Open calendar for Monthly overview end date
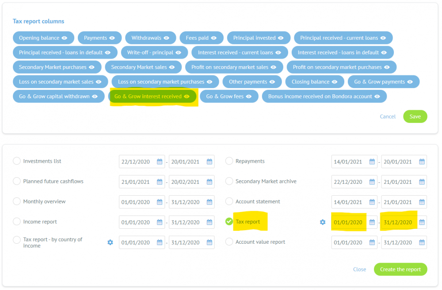 point(210,202)
